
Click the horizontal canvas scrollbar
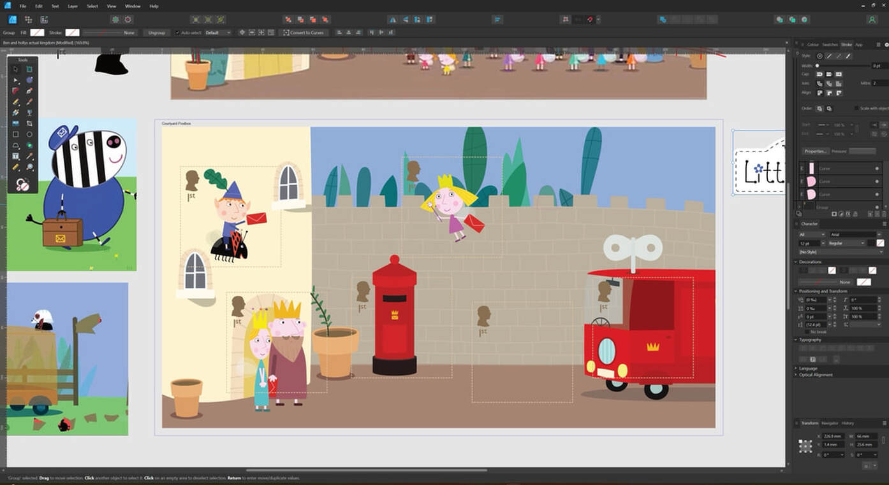pyautogui.click(x=367, y=470)
